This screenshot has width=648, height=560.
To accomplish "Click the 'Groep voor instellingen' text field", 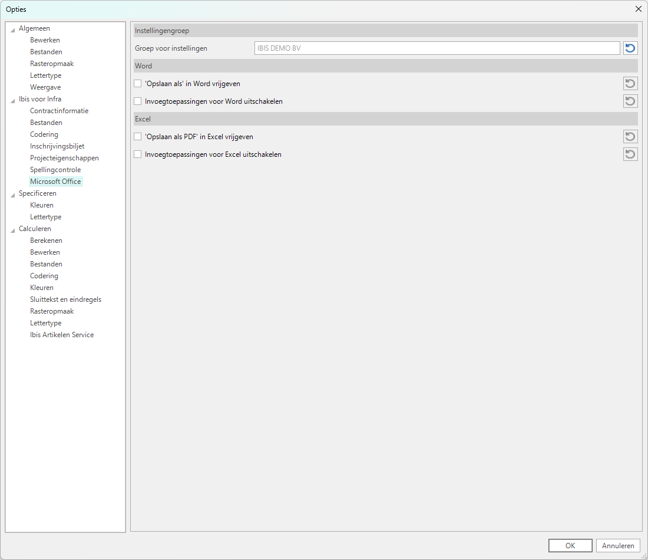I will pos(437,48).
